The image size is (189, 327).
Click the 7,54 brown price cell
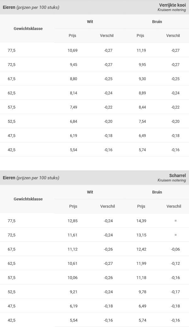142,122
